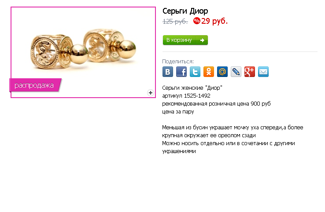Click the артикул 1525-1492 text line
325x212 pixels.
pyautogui.click(x=186, y=95)
